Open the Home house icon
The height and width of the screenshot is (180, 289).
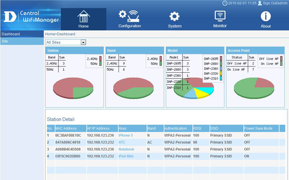click(84, 16)
